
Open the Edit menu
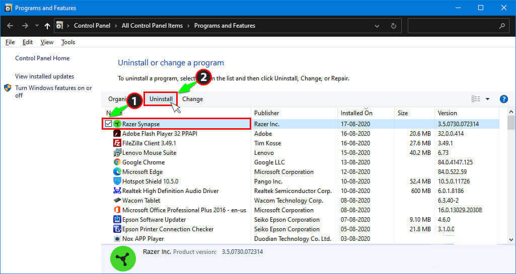coord(28,42)
